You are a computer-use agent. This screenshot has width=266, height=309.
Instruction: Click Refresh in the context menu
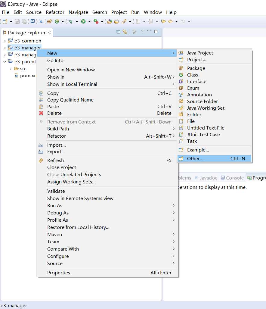tap(107, 161)
